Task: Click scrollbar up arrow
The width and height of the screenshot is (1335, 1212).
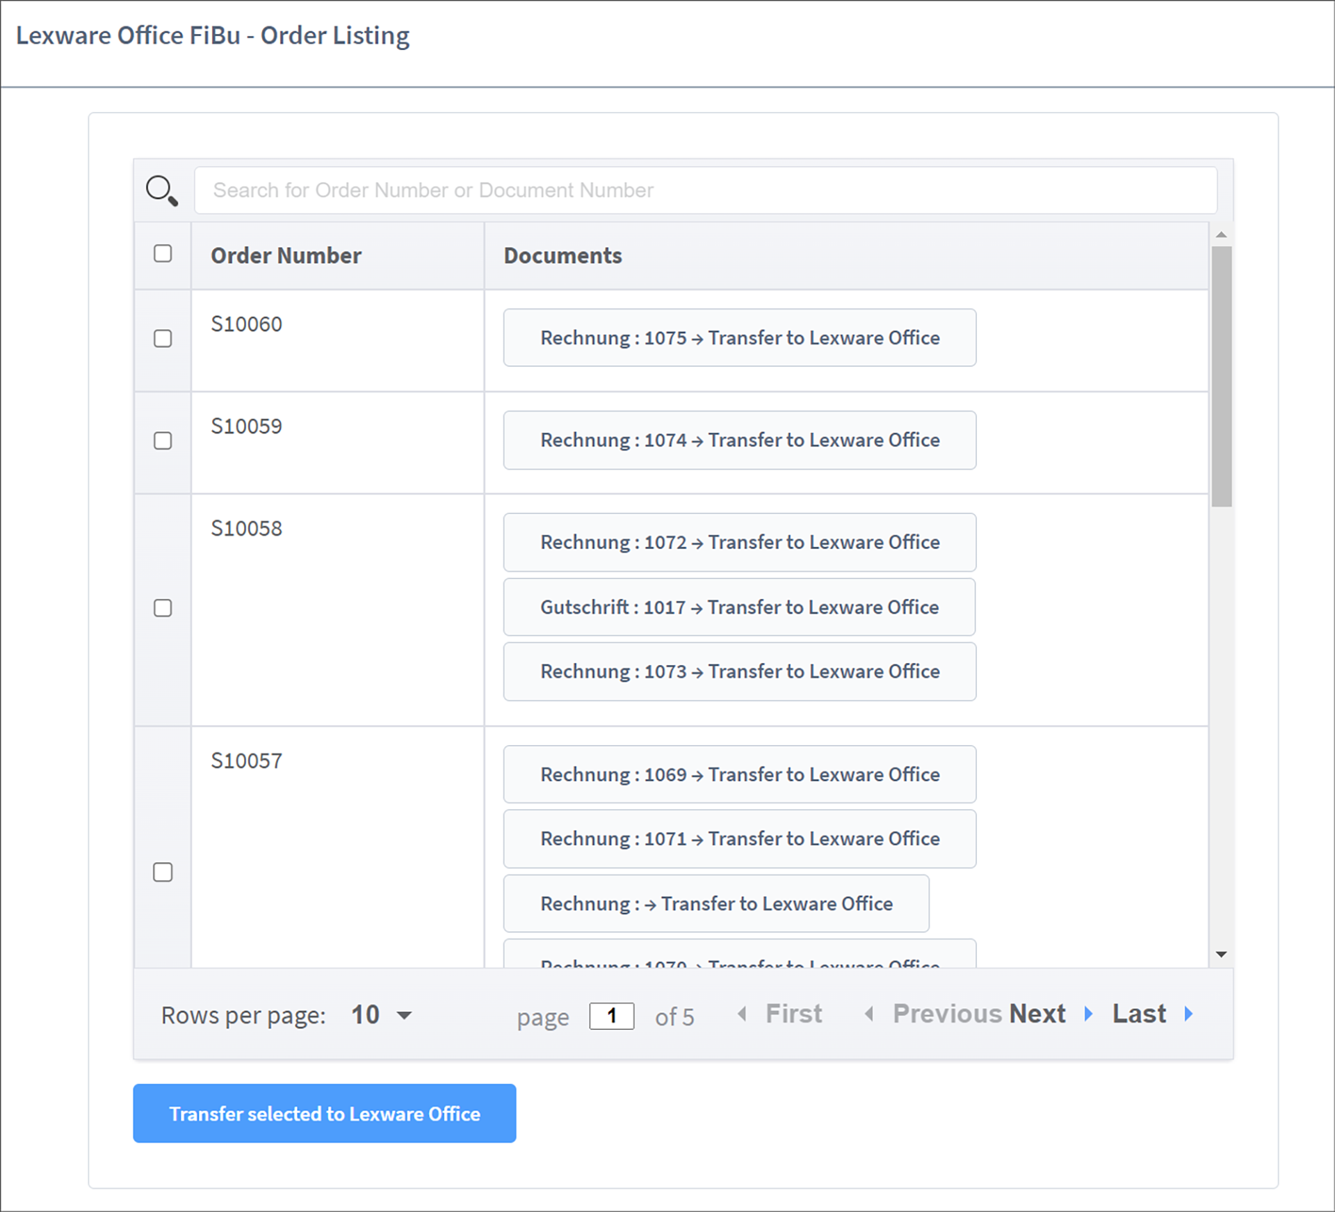Action: (1221, 234)
